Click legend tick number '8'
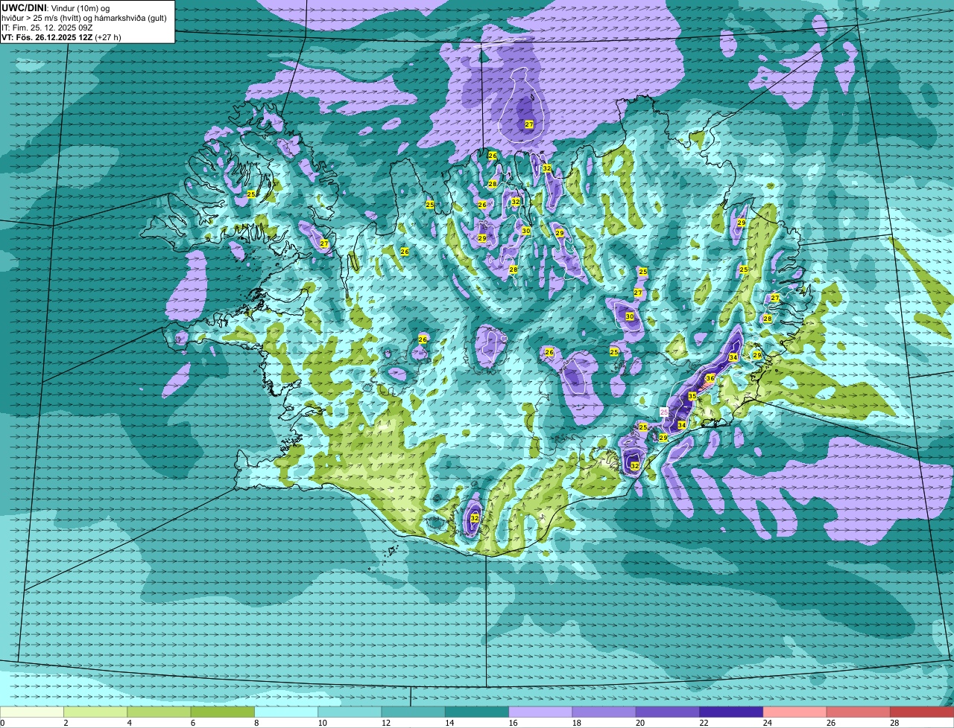The height and width of the screenshot is (728, 954). pyautogui.click(x=256, y=723)
